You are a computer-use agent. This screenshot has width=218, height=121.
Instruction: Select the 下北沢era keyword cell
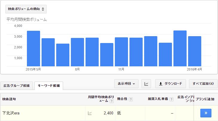click(x=11, y=113)
